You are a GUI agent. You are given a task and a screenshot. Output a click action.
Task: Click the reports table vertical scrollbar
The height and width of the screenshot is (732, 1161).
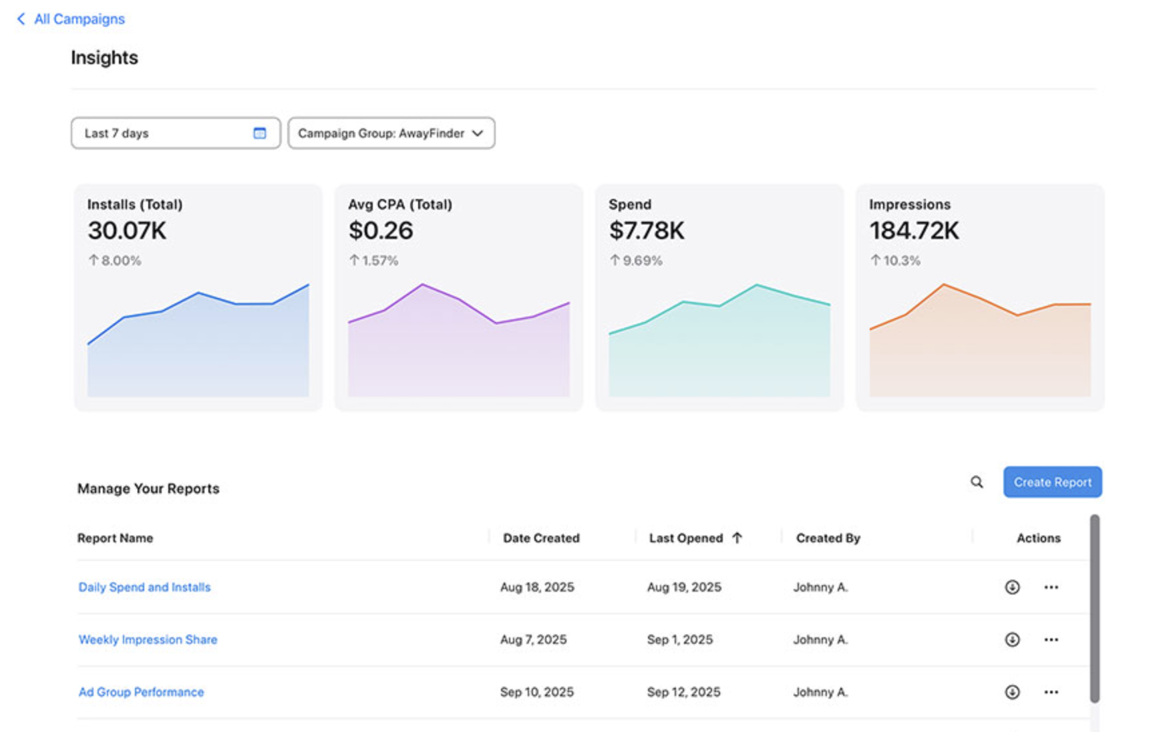tap(1094, 608)
